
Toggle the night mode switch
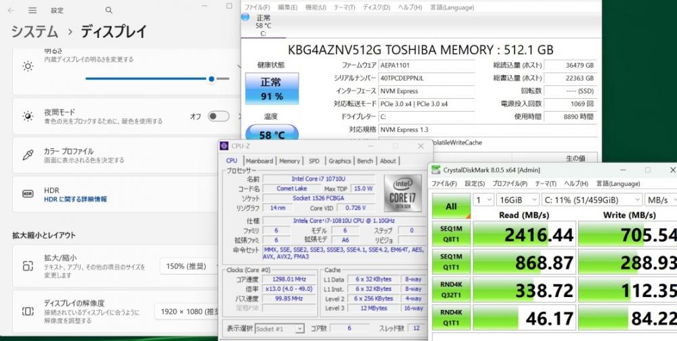point(218,116)
